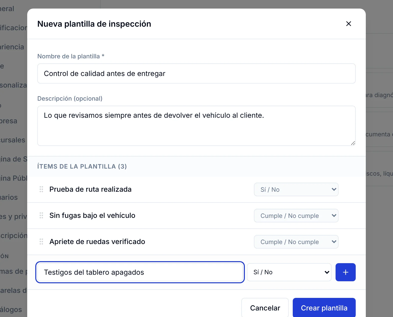This screenshot has width=393, height=317.
Task: Select the item text Apriete de ruedas verificado
Action: click(x=97, y=242)
